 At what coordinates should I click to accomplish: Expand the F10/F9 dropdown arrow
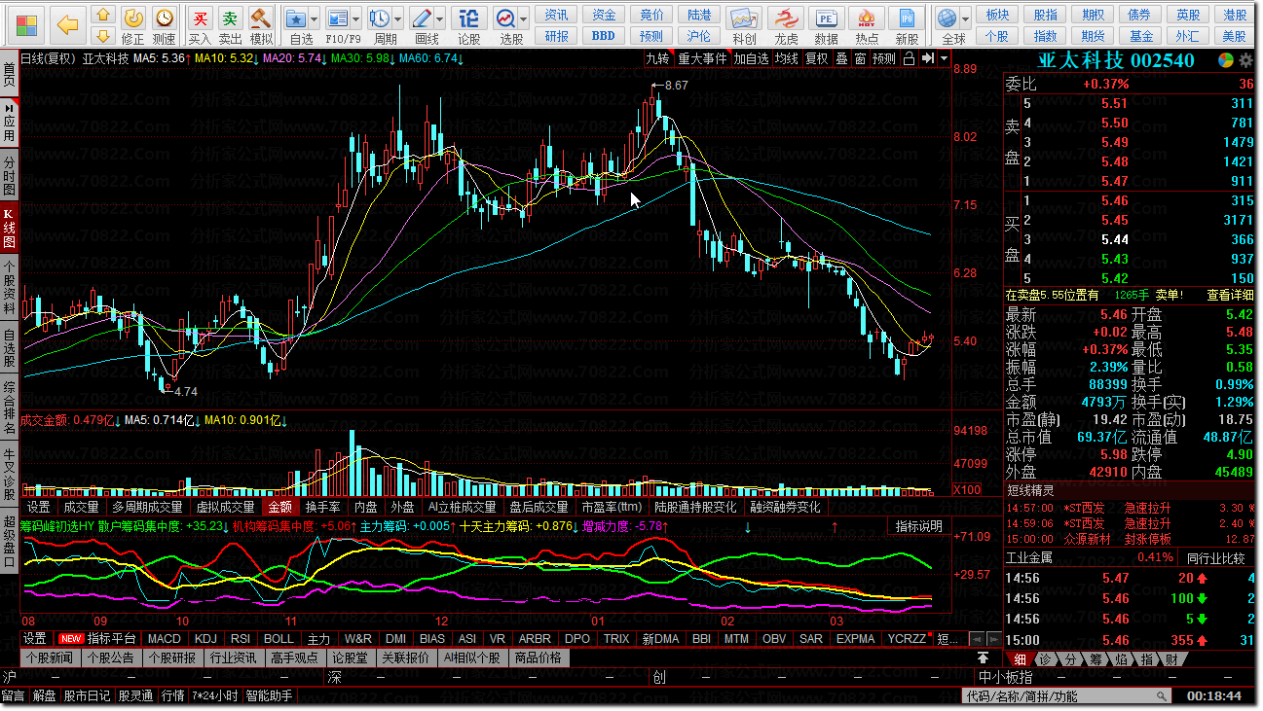tap(355, 18)
